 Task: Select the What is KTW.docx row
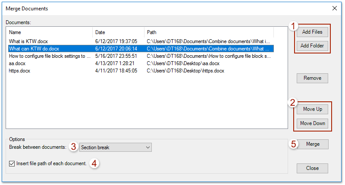click(x=28, y=41)
